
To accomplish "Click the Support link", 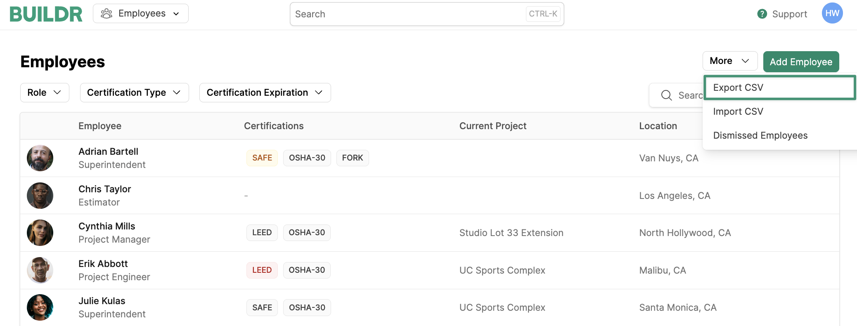I will [789, 14].
